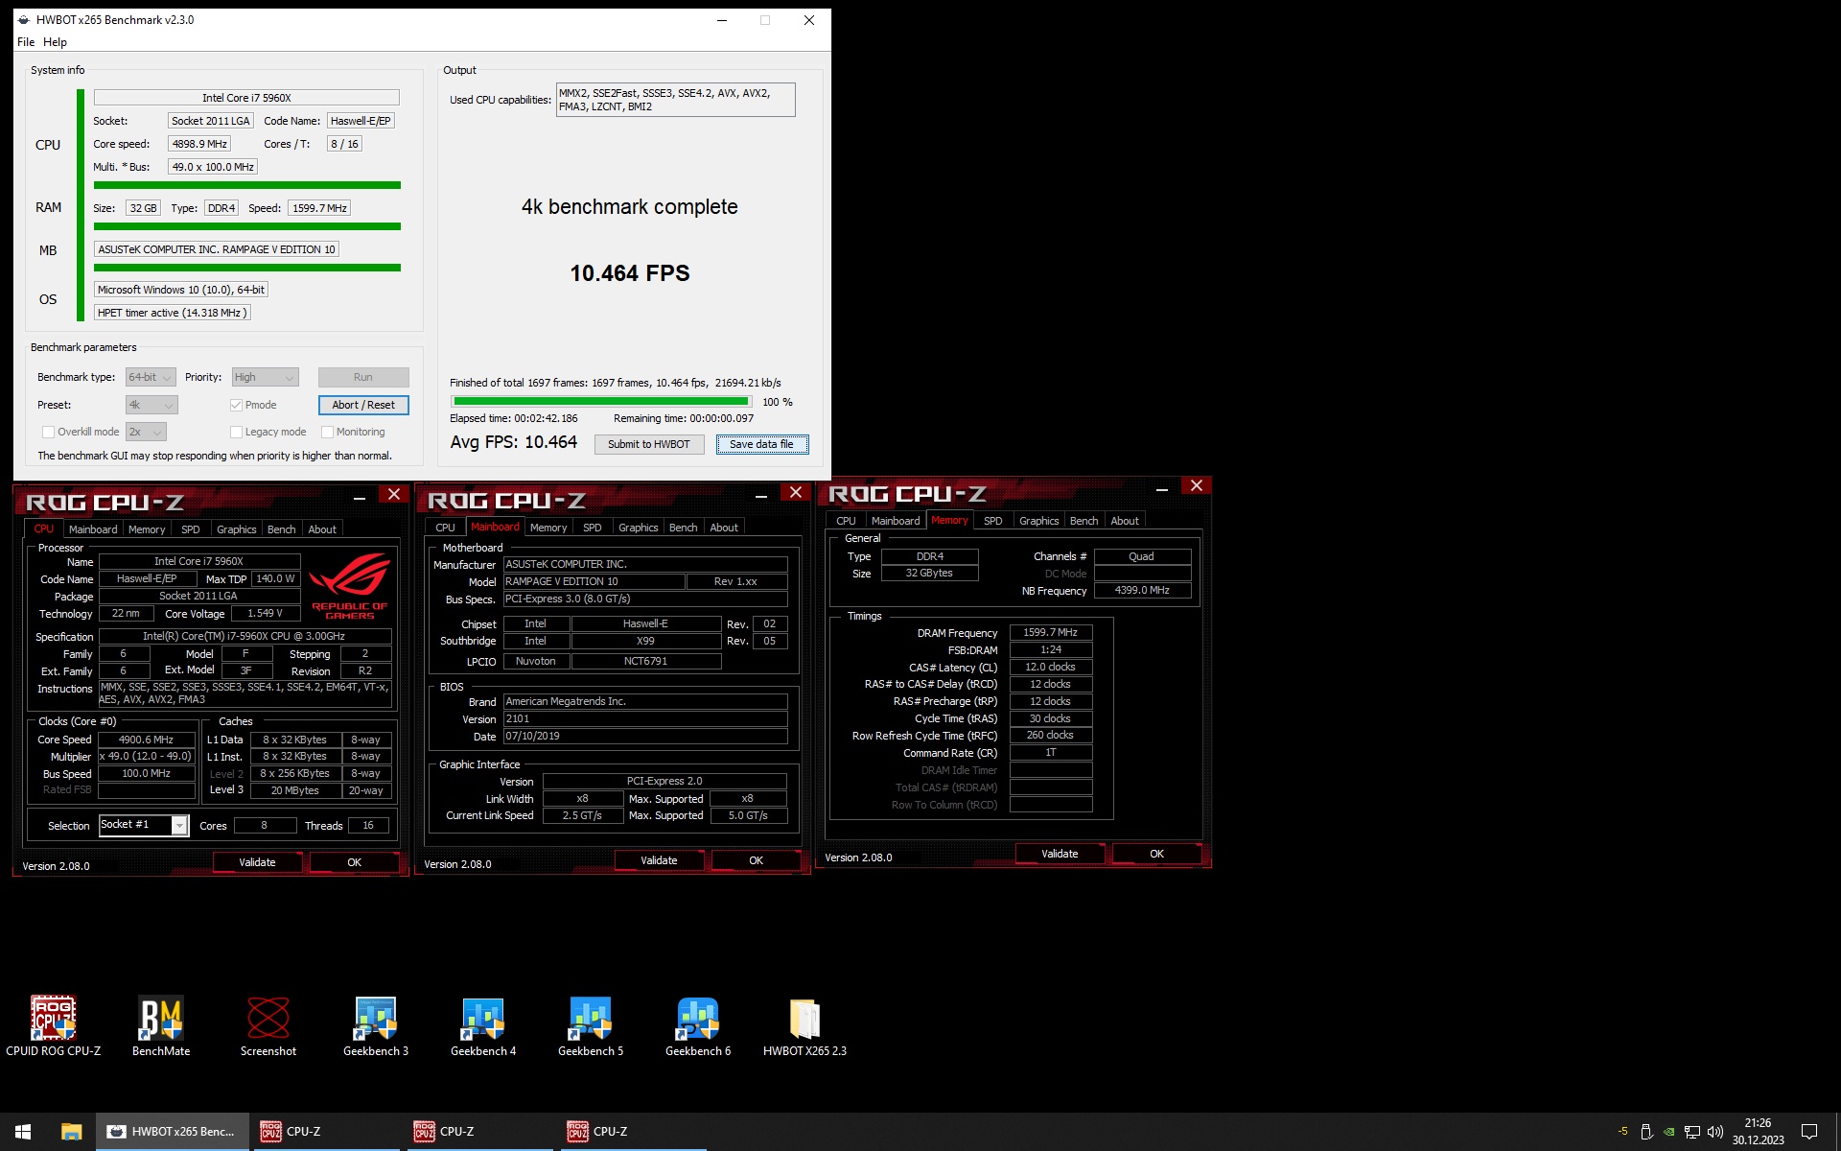Click the Used CPU capabilities text box
1841x1151 pixels.
(675, 100)
